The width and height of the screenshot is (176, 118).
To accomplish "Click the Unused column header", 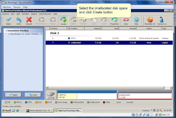I will 128,28.
